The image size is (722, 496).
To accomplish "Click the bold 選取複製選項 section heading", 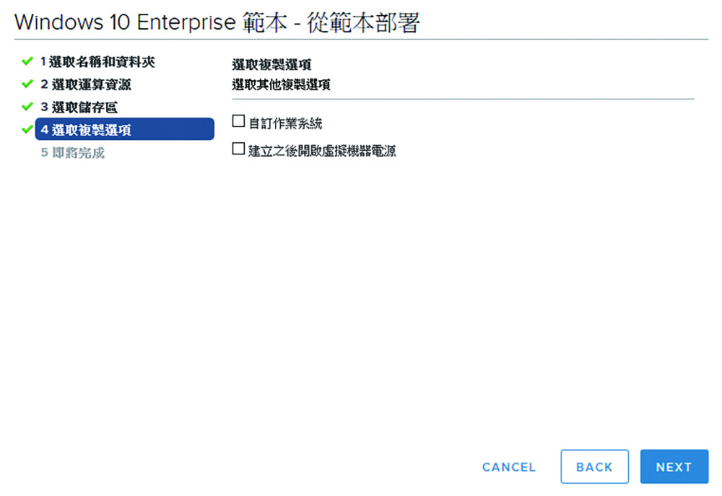I will point(271,64).
